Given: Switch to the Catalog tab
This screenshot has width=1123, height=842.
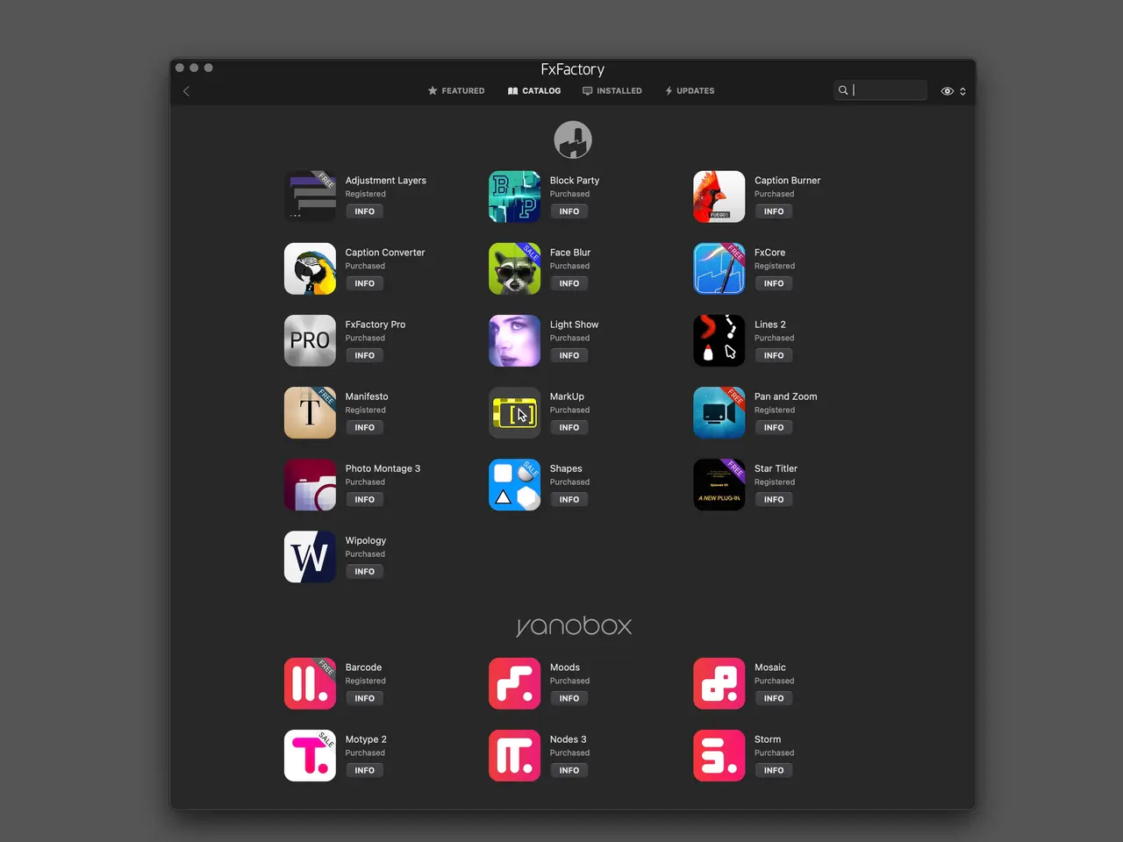Looking at the screenshot, I should [x=534, y=91].
